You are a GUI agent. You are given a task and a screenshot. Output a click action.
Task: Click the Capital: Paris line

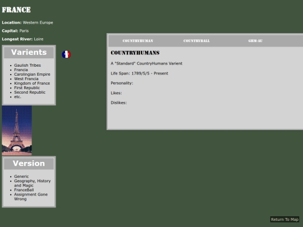point(15,31)
